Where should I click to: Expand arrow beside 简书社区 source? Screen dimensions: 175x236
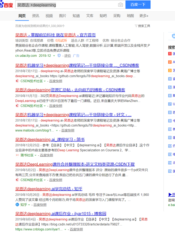(x=36, y=155)
